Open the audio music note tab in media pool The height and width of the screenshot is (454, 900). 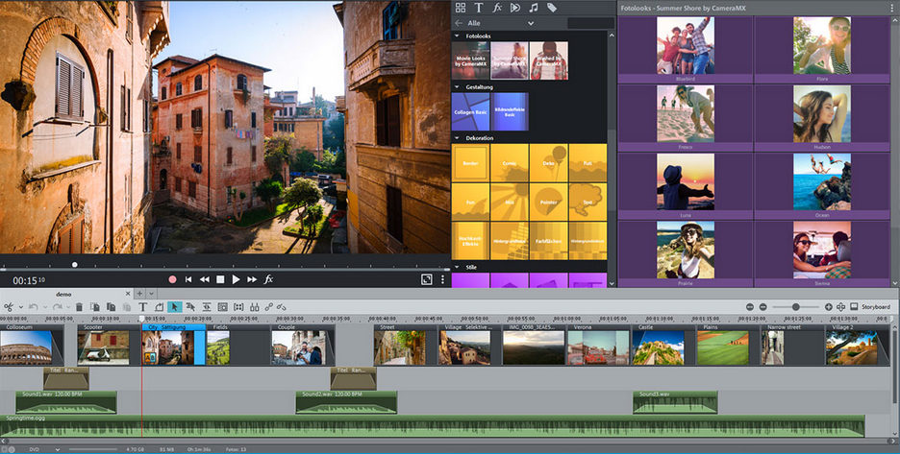[x=533, y=8]
